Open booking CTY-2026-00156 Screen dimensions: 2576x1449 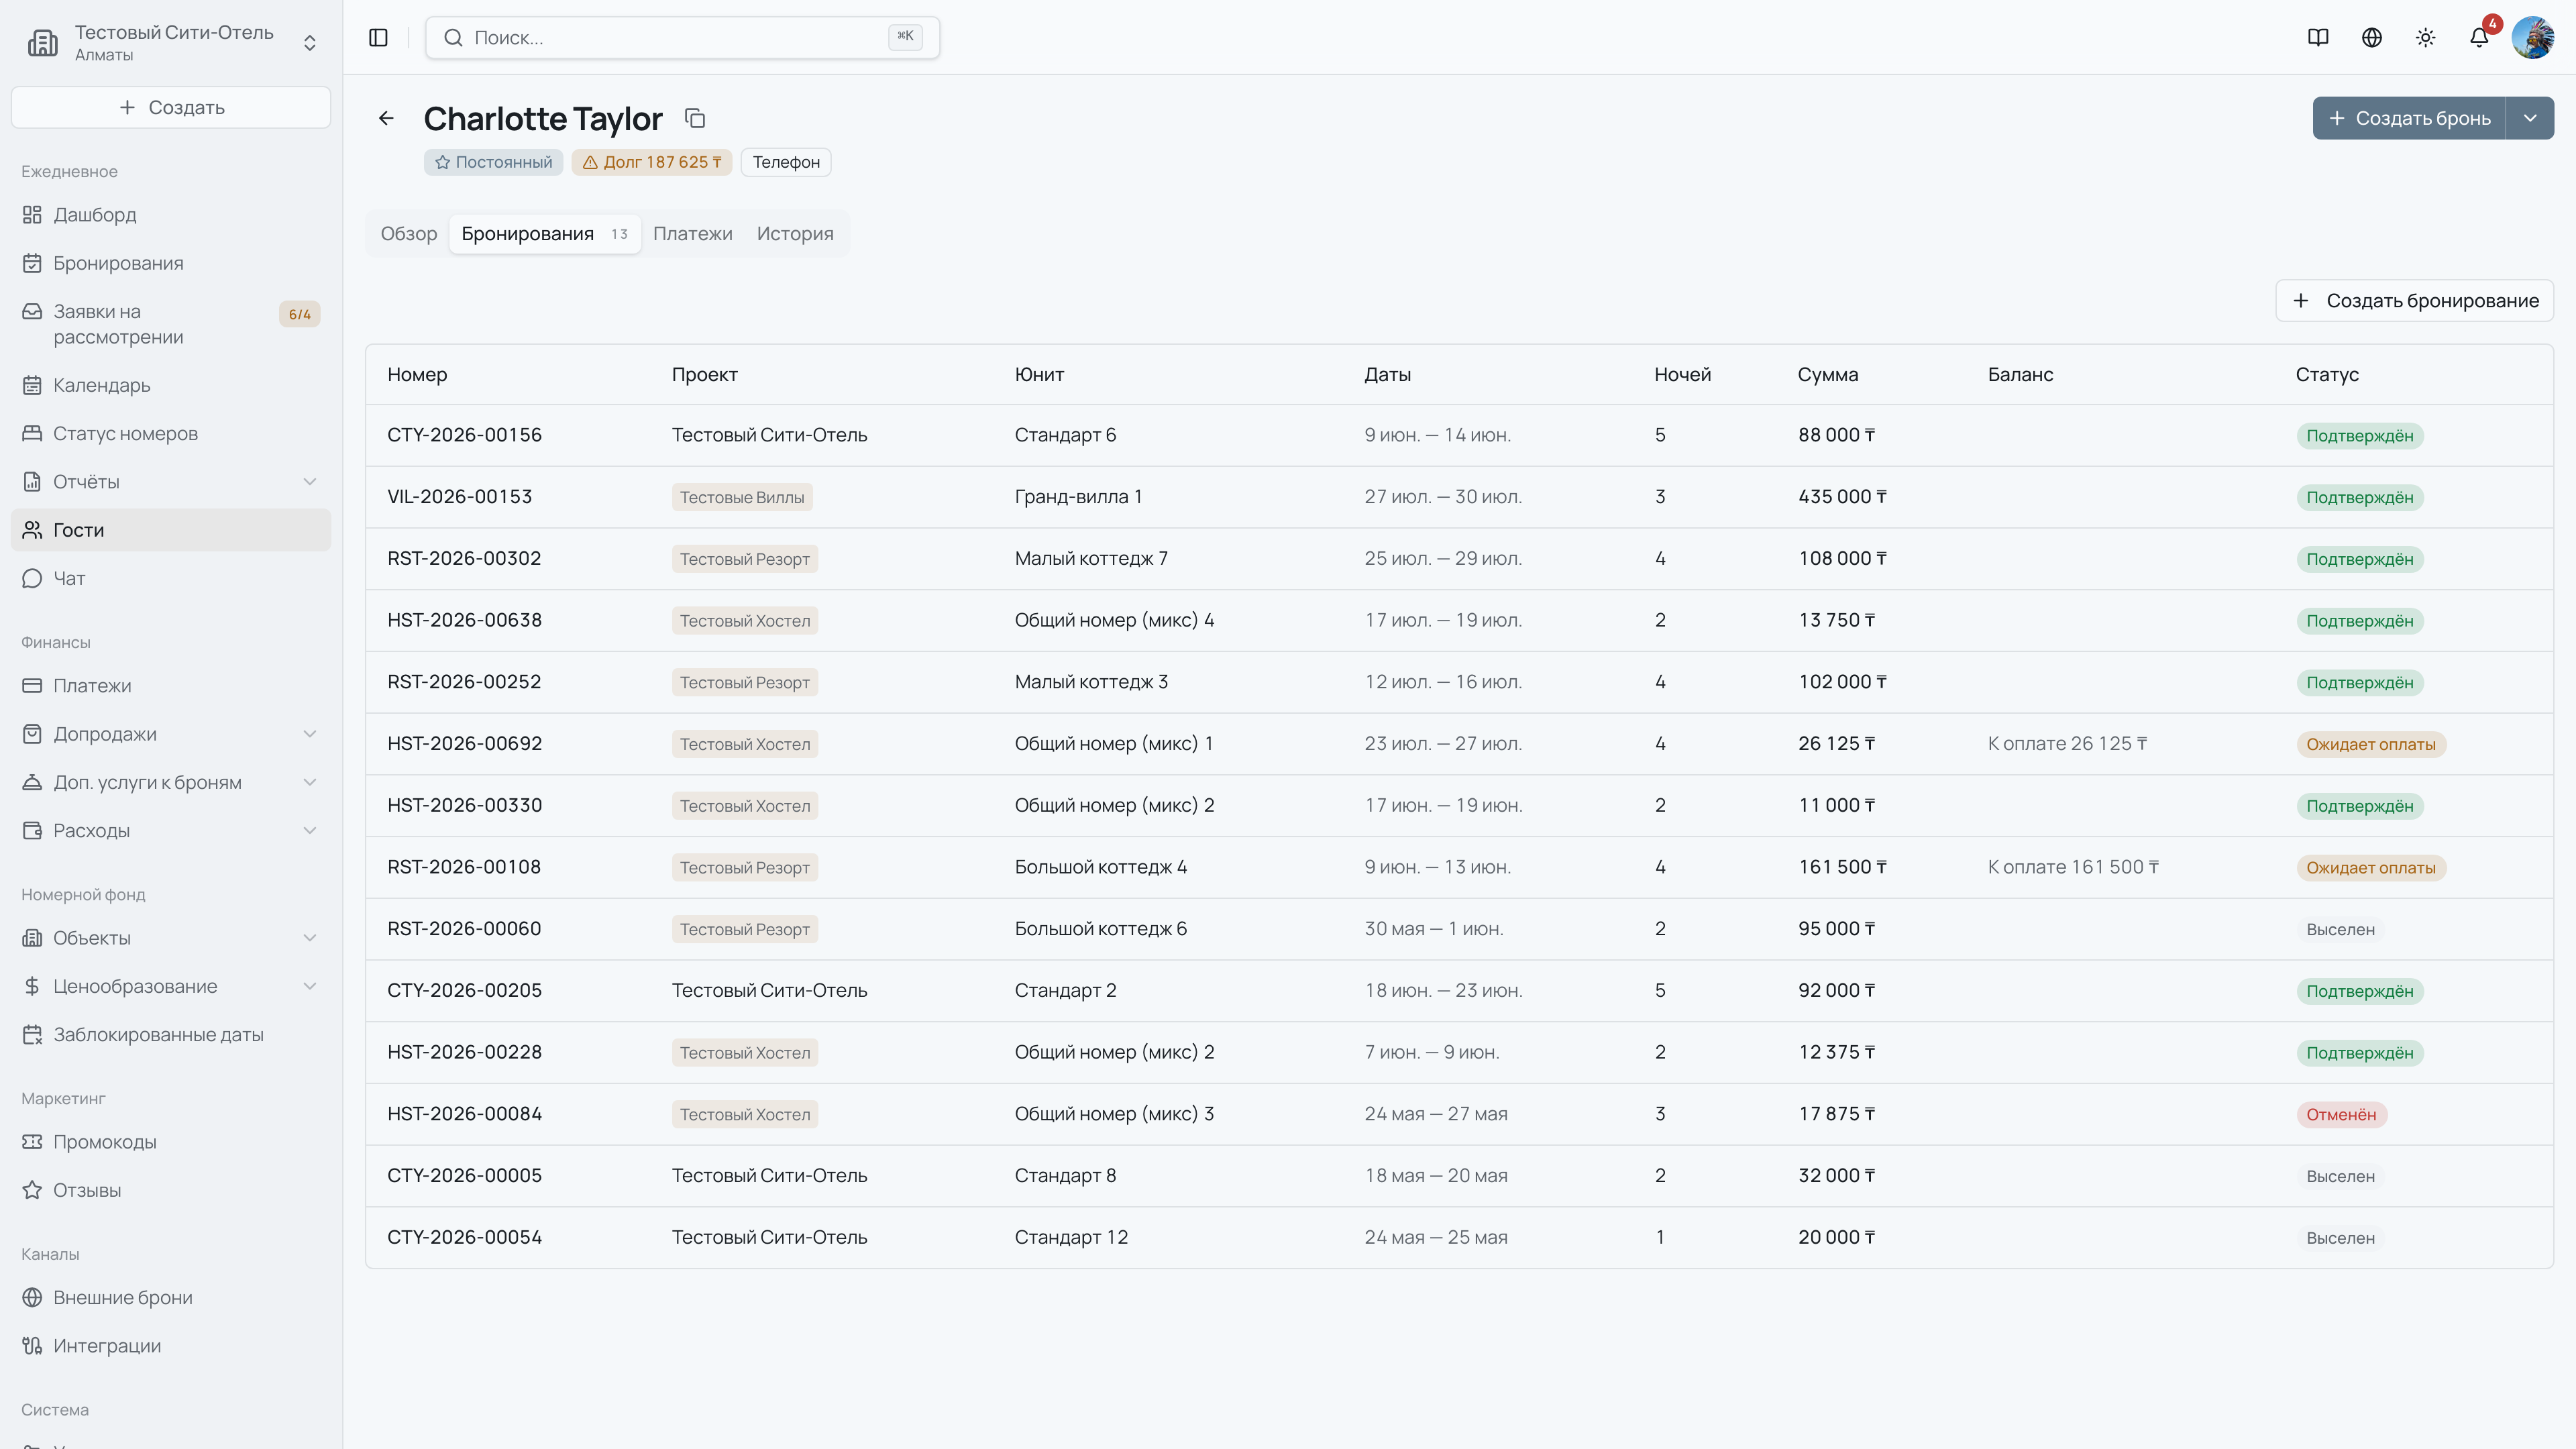pos(465,435)
